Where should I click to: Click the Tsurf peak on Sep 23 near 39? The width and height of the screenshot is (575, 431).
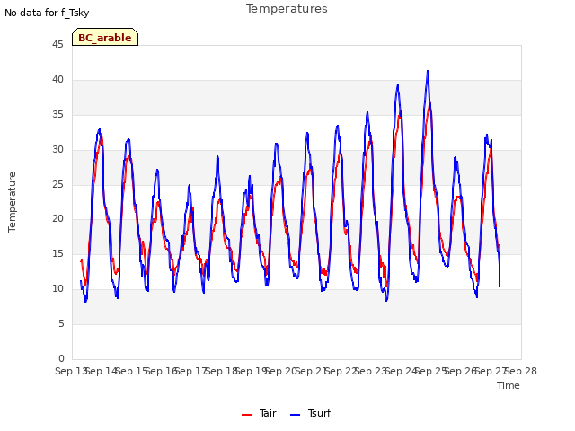pyautogui.click(x=397, y=84)
